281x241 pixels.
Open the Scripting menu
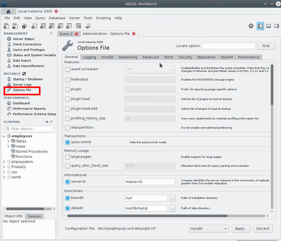click(x=103, y=18)
